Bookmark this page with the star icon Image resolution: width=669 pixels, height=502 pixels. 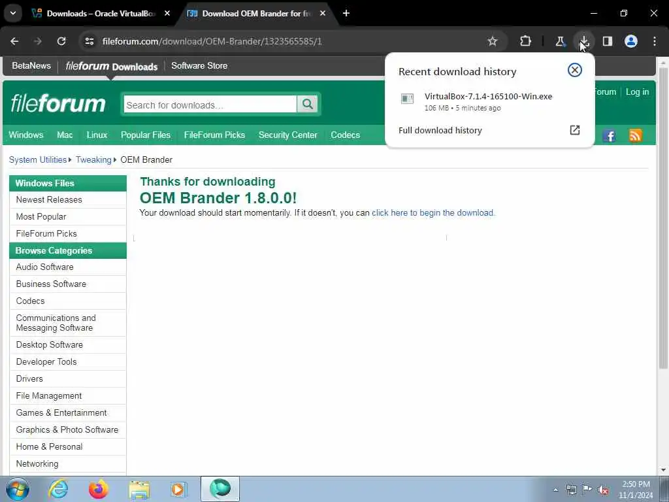(493, 41)
